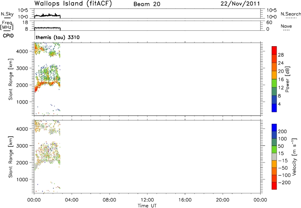301x208 pixels.
Task: Click the 4 label on the power colorbar
Action: click(279, 104)
